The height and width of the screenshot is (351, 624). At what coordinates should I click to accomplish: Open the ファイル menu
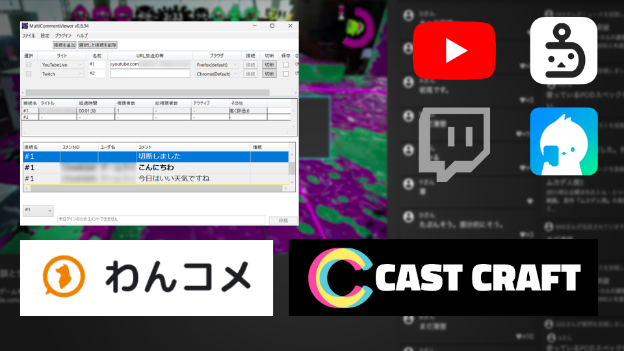click(28, 36)
